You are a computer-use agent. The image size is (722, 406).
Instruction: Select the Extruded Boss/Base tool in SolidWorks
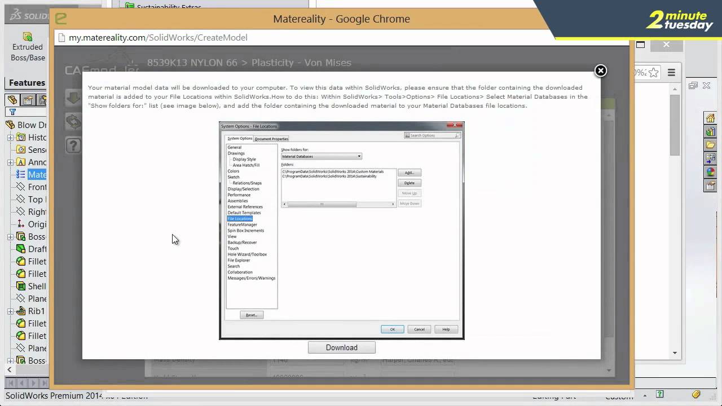[28, 47]
